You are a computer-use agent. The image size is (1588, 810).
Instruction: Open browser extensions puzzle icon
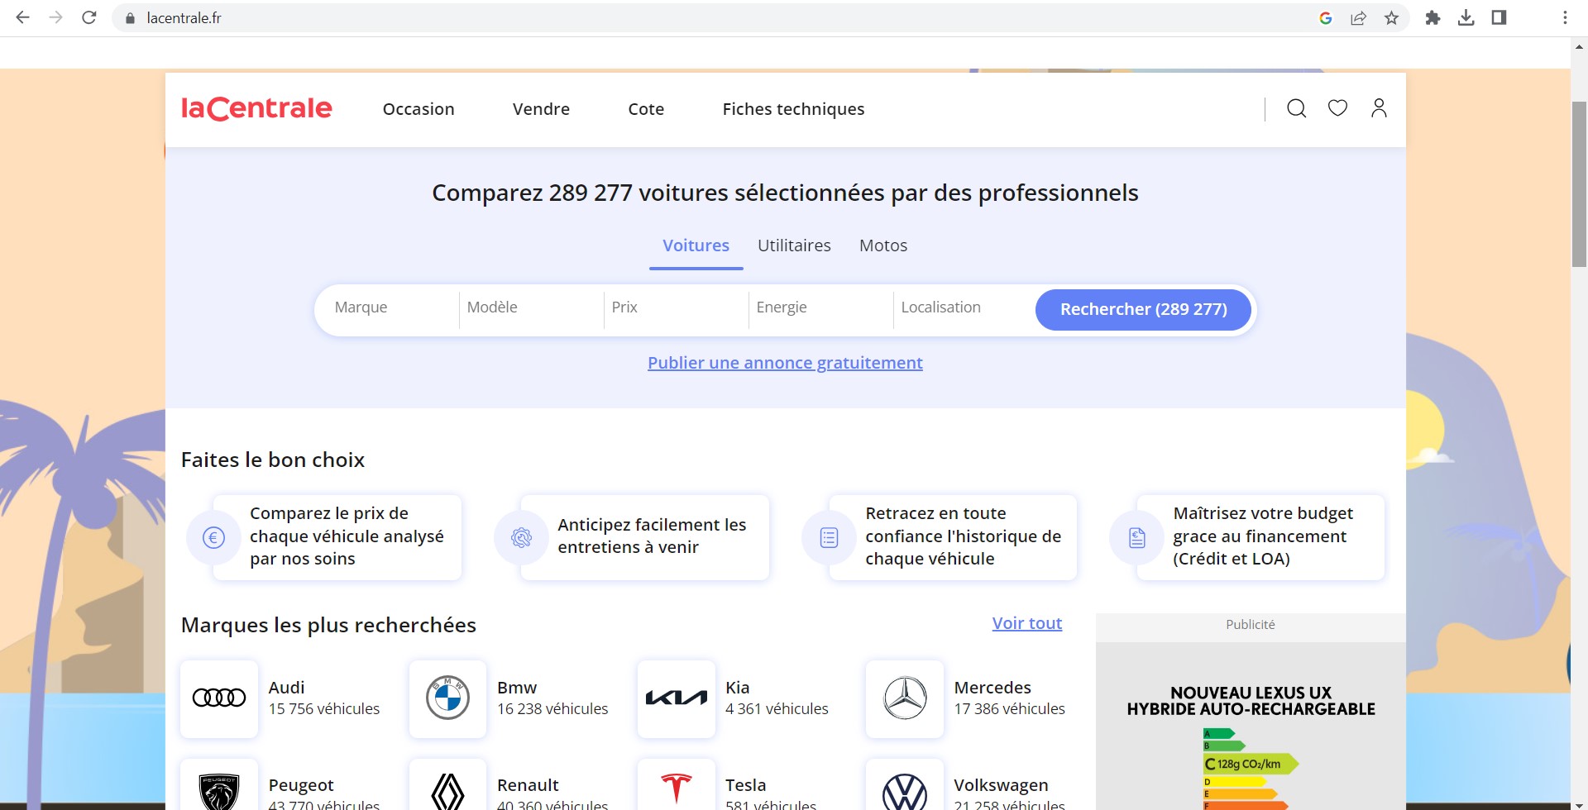1433,18
